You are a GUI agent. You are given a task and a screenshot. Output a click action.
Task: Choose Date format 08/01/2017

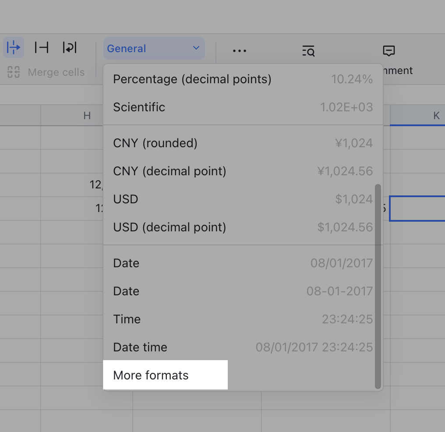click(x=126, y=263)
